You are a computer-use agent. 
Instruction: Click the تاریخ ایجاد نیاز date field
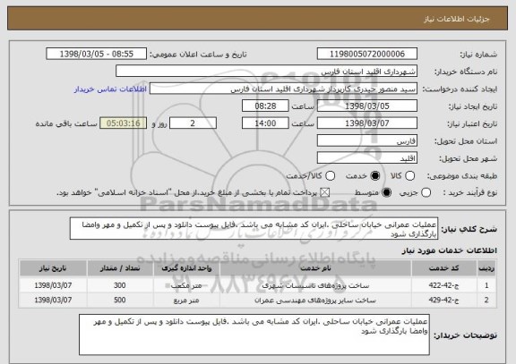point(367,106)
